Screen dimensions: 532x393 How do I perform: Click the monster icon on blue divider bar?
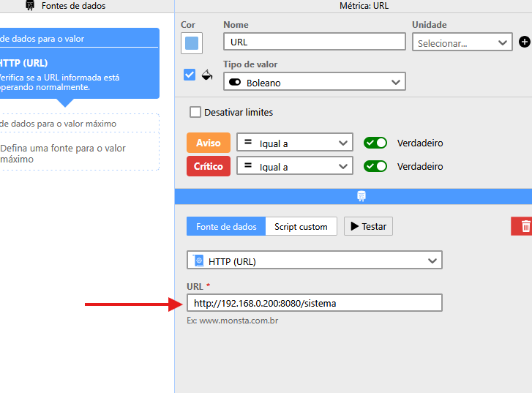(361, 196)
